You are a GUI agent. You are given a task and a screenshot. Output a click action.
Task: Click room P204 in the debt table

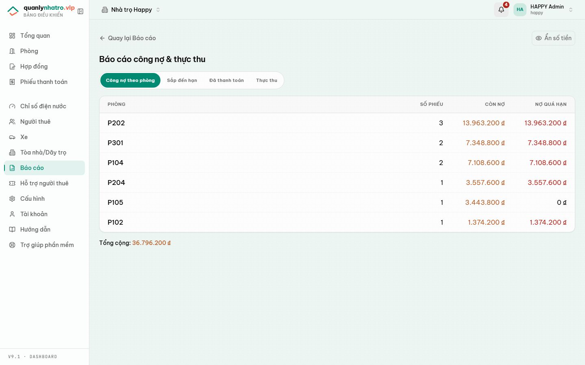pyautogui.click(x=116, y=182)
